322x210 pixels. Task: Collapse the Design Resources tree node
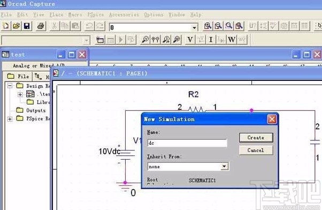(10, 86)
